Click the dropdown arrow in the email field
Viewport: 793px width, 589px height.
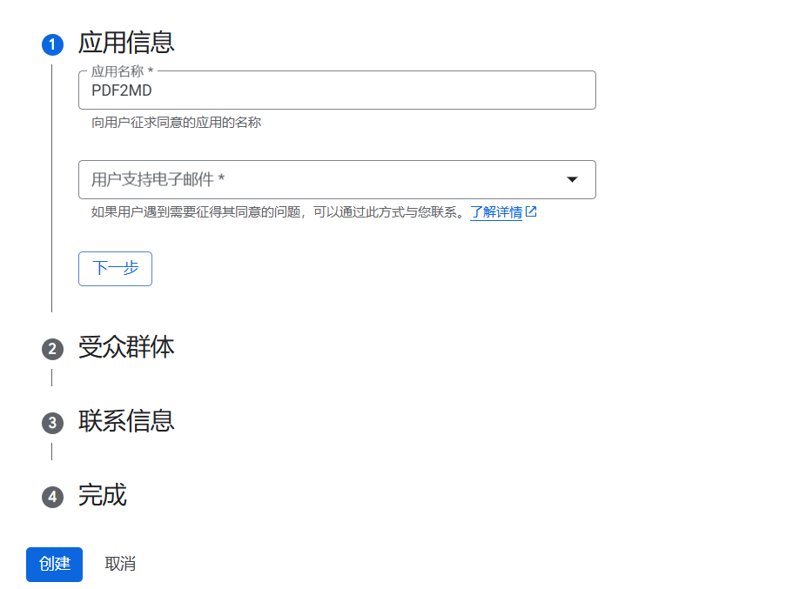click(x=572, y=179)
